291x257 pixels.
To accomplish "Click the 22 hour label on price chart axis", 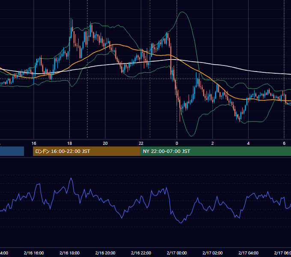I will point(141,143).
